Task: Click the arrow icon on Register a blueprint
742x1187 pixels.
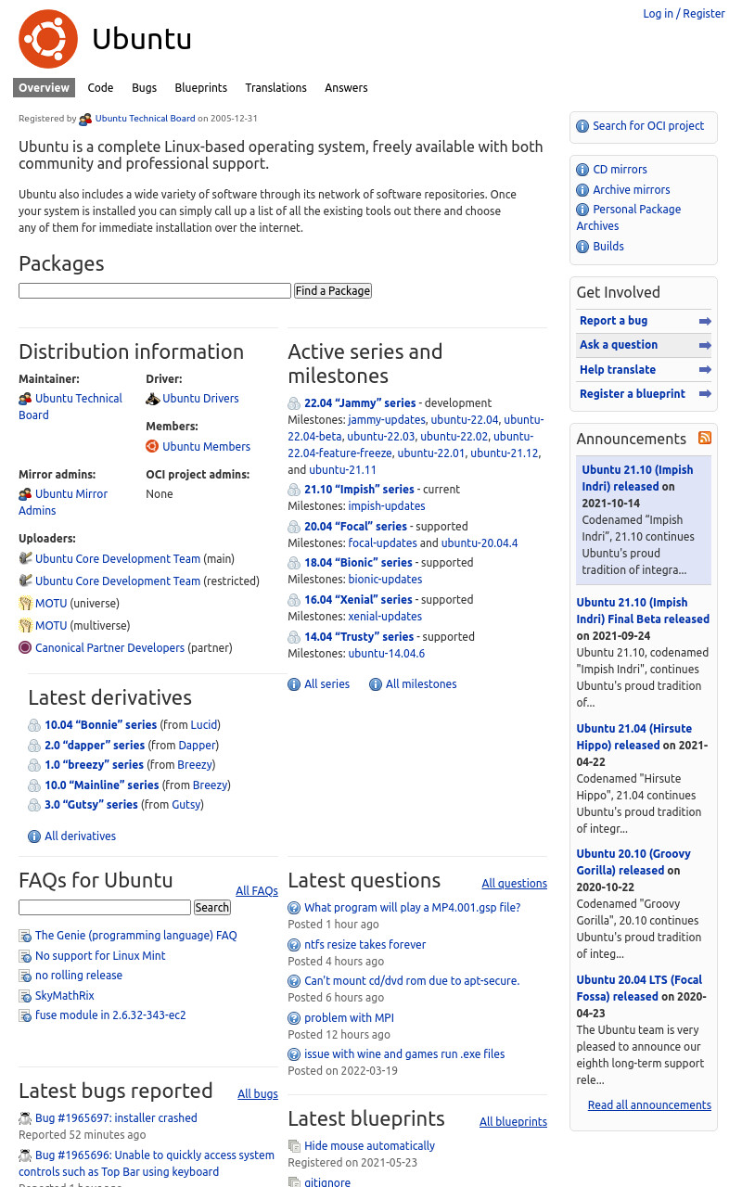Action: coord(705,394)
